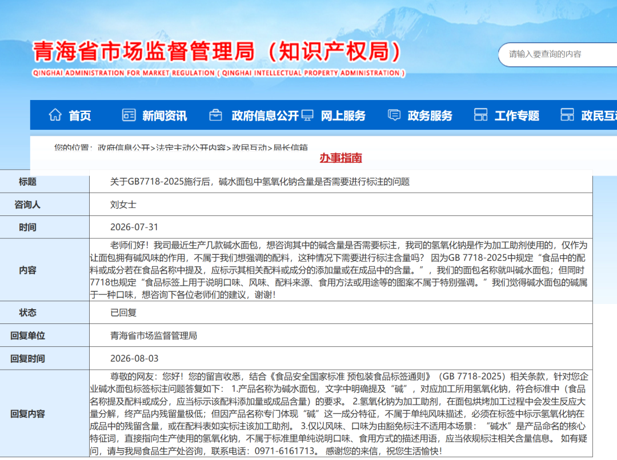
Task: Click the inquirer name 刘女士
Action: coord(123,205)
